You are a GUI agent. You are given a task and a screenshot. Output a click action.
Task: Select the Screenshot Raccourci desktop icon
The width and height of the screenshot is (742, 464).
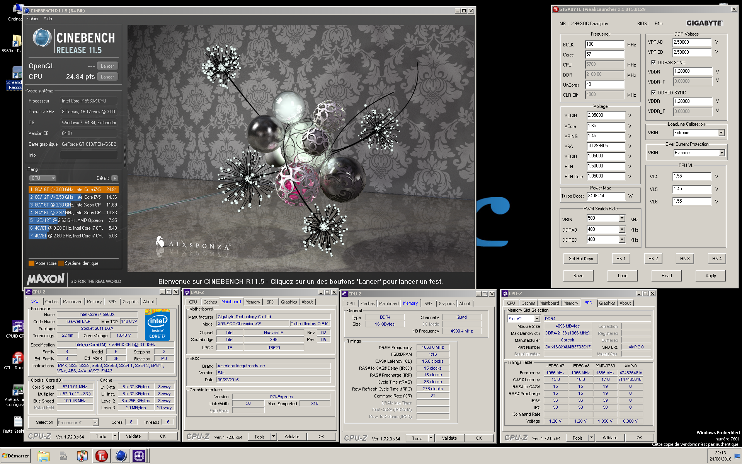coord(15,78)
